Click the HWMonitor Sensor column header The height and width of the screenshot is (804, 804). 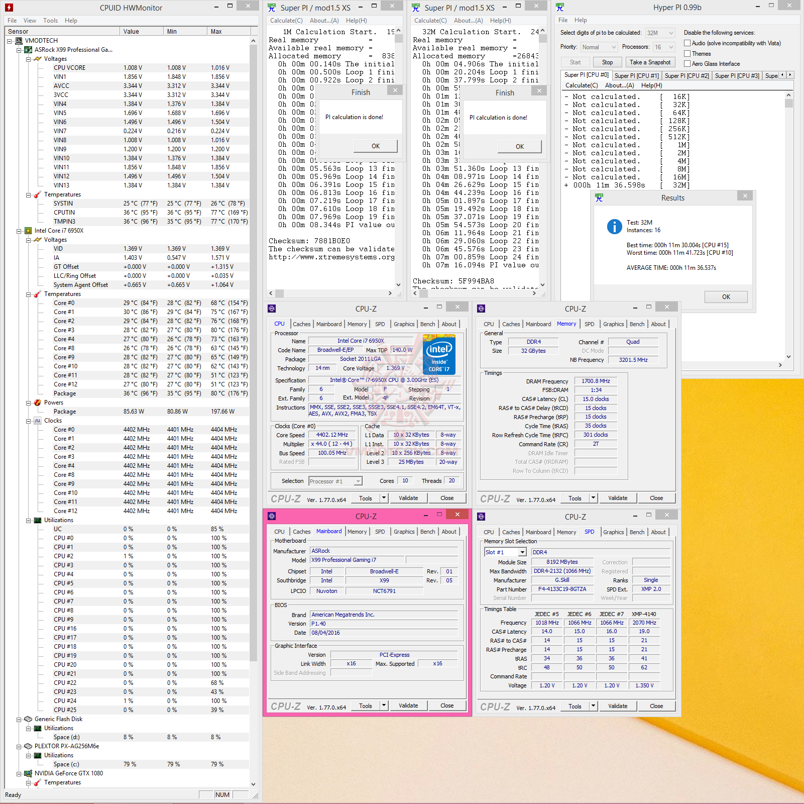pos(62,31)
